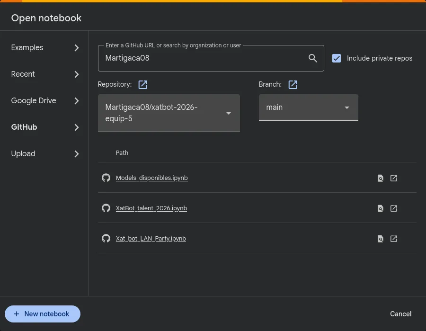Open branch on GitHub via external link icon
Screen dimensions: 426x331
pyautogui.click(x=293, y=84)
